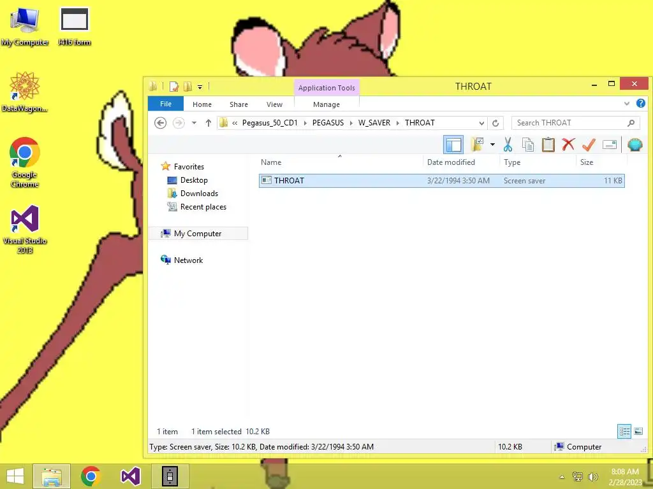Open the File menu
The height and width of the screenshot is (489, 653).
pos(166,104)
